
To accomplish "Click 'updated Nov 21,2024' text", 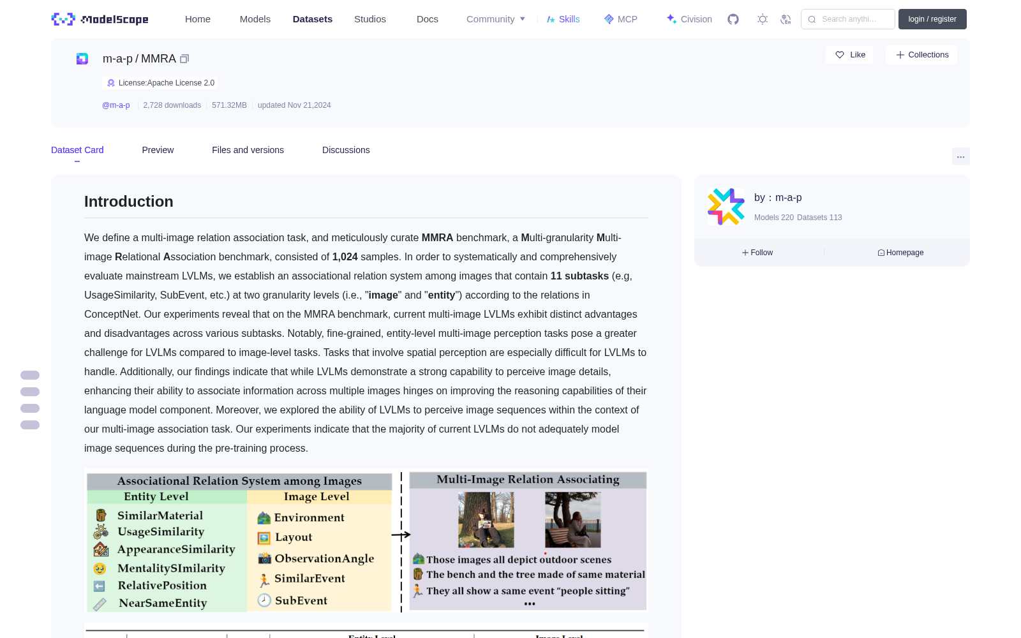I will click(x=294, y=105).
